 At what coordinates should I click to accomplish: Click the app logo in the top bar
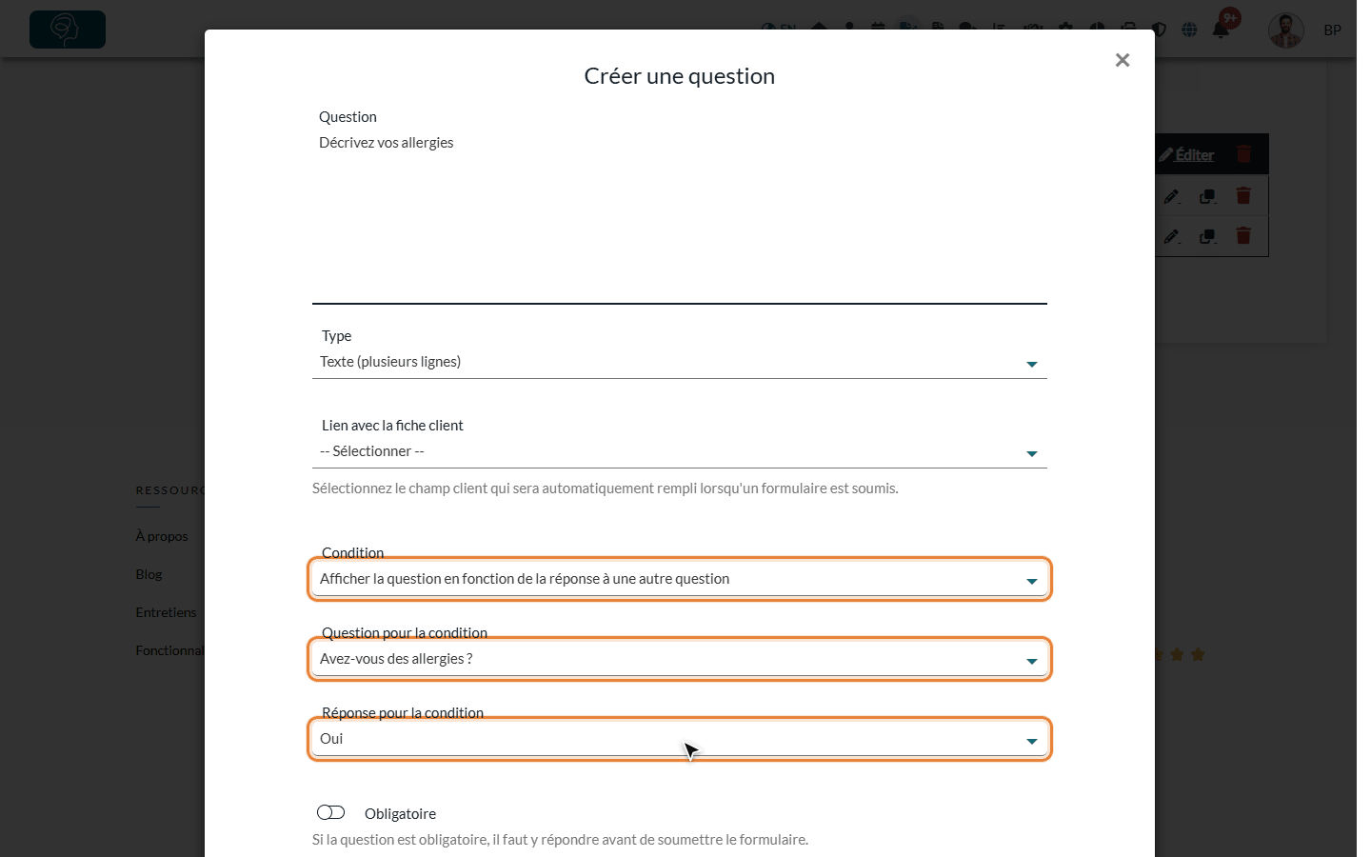click(x=68, y=30)
